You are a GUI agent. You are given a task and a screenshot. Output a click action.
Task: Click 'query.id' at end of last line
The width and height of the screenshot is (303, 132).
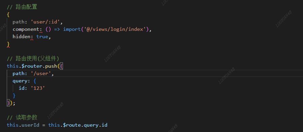click(96, 125)
